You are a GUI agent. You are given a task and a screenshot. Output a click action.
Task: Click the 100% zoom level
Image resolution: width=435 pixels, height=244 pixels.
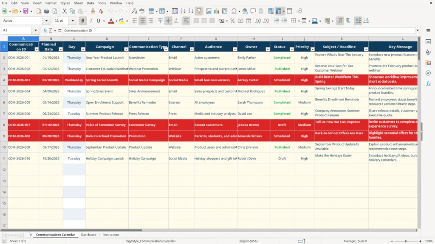point(429,241)
